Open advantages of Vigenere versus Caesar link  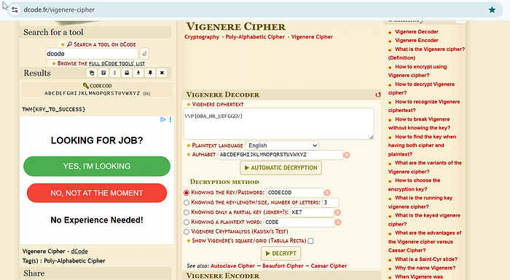point(425,241)
